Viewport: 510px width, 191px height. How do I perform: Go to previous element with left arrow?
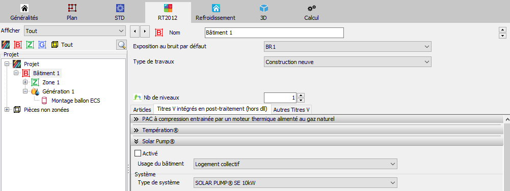135,32
